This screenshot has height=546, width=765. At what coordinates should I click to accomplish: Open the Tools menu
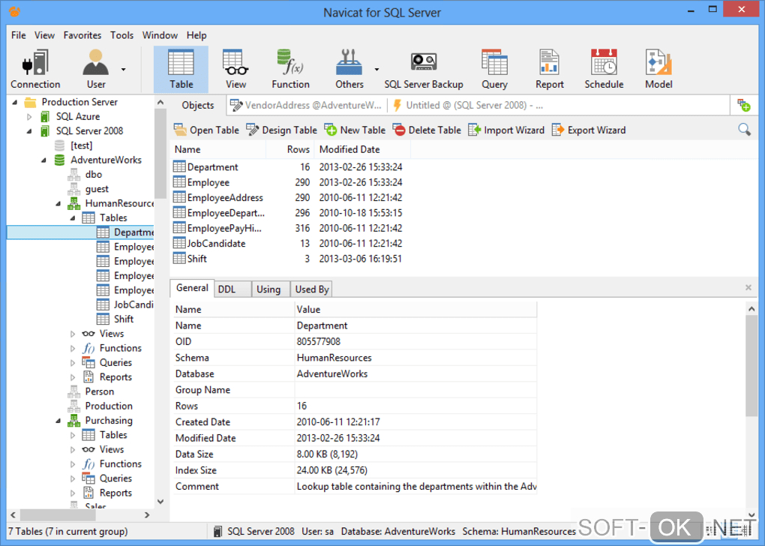pyautogui.click(x=121, y=35)
